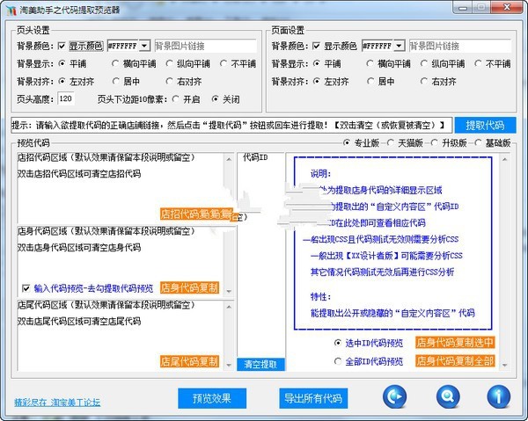The image size is (528, 421).
Task: Open the 页面设置 color #FFFFFF dropdown
Action: tap(400, 46)
